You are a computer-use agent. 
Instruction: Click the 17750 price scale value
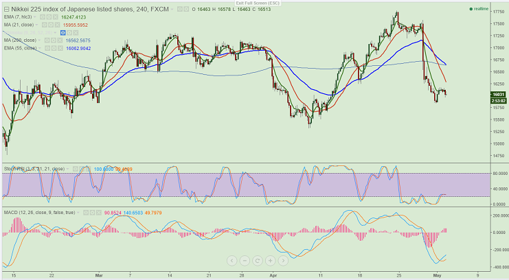pos(498,12)
